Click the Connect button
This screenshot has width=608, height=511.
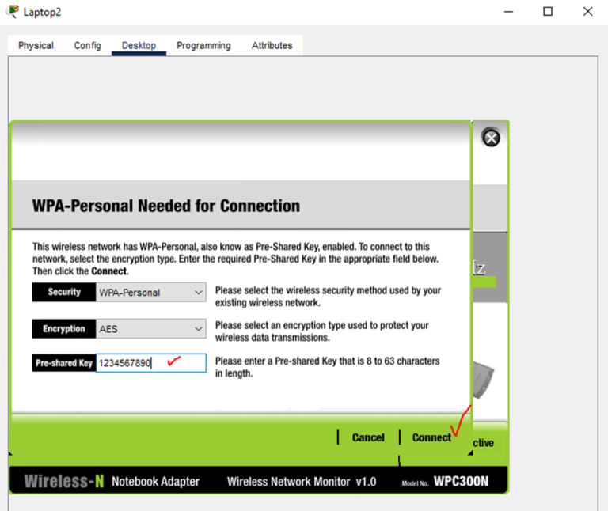click(x=431, y=437)
